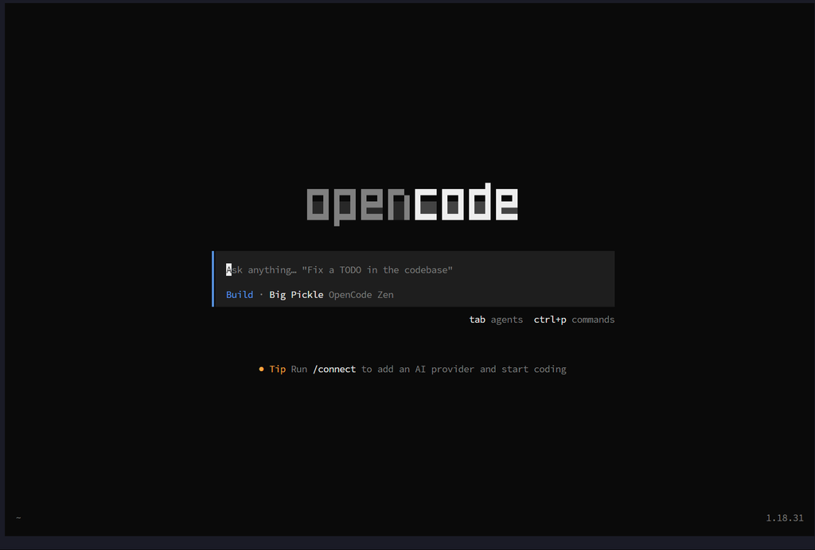The width and height of the screenshot is (815, 550).
Task: Select the Build agent label
Action: tap(240, 295)
